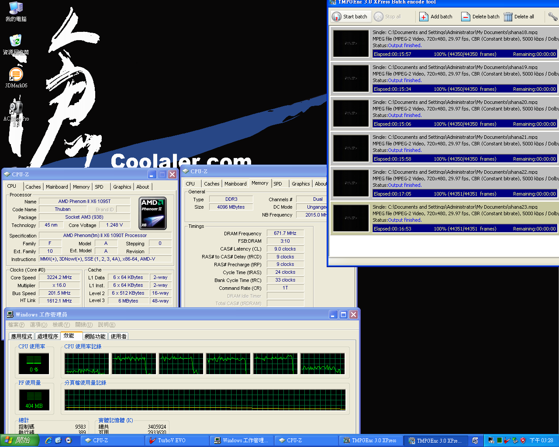Launch the 3DMark06 desktop shortcut

pos(16,78)
